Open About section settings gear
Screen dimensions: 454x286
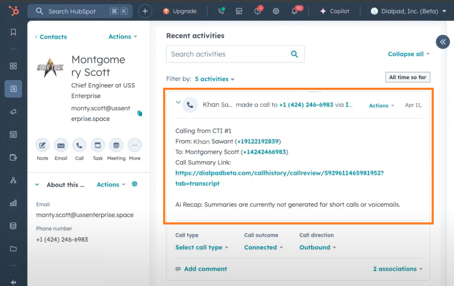point(134,184)
